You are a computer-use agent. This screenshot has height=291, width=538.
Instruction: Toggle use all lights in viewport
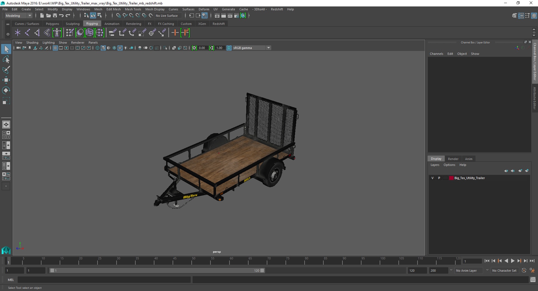[126, 48]
